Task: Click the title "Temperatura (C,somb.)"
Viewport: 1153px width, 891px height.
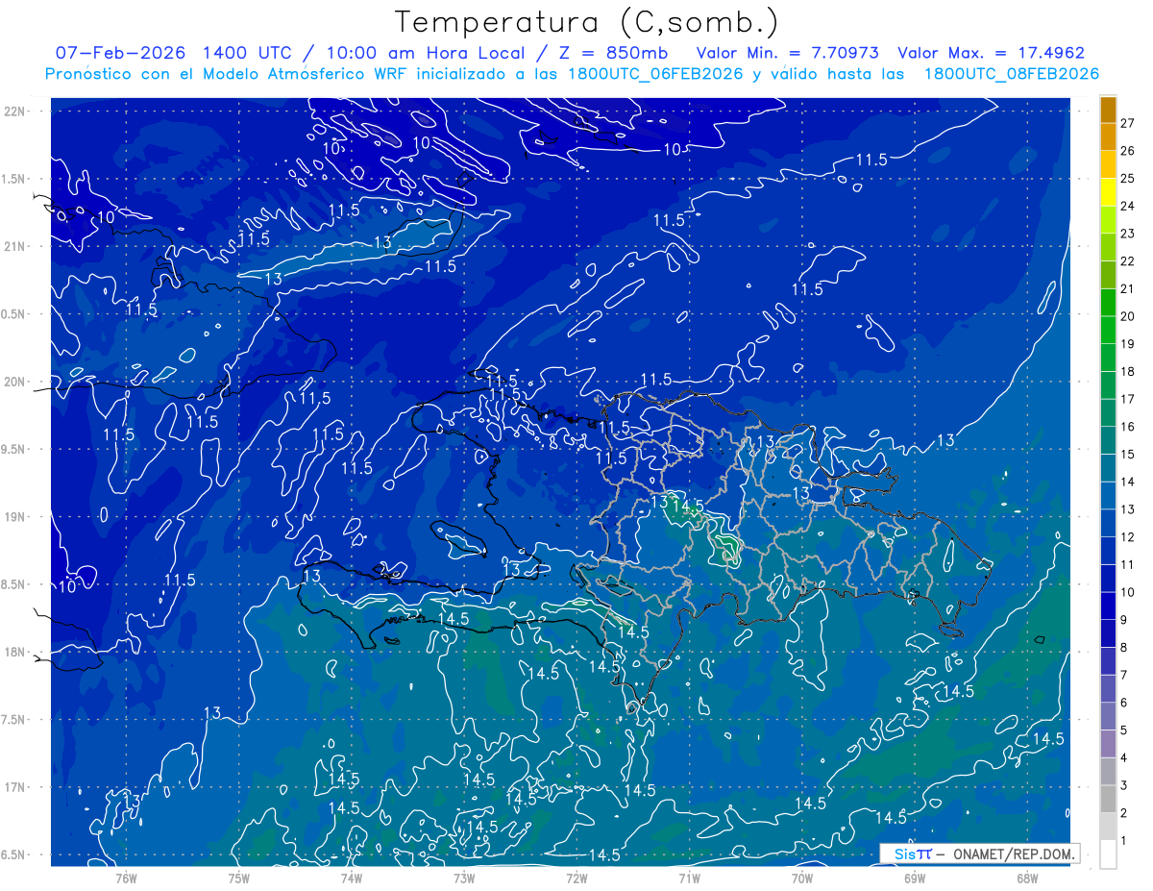Action: tap(586, 23)
